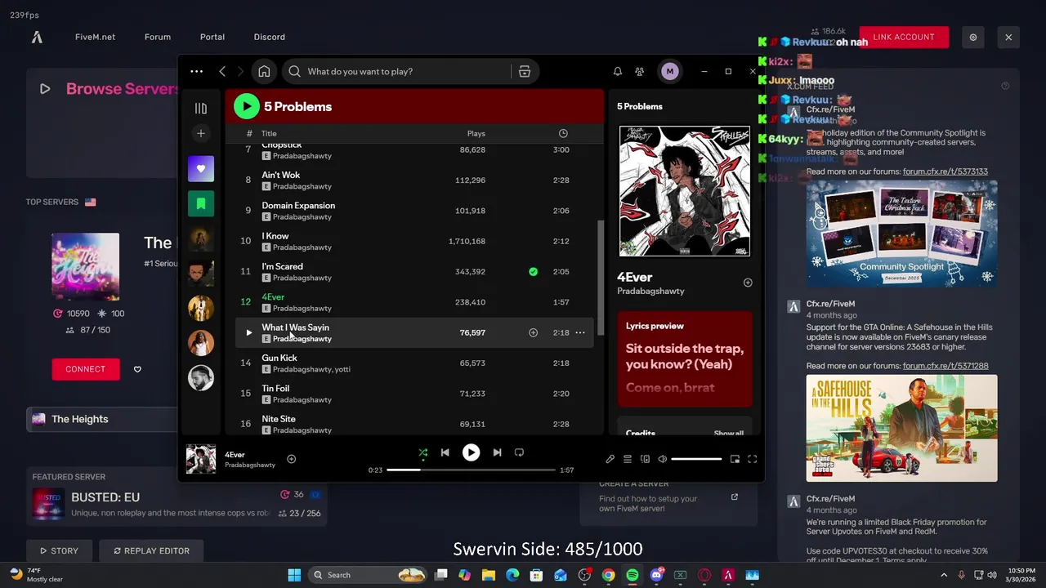1046x588 pixels.
Task: Open forum.cfx.re/t/5371288 link
Action: (x=945, y=366)
